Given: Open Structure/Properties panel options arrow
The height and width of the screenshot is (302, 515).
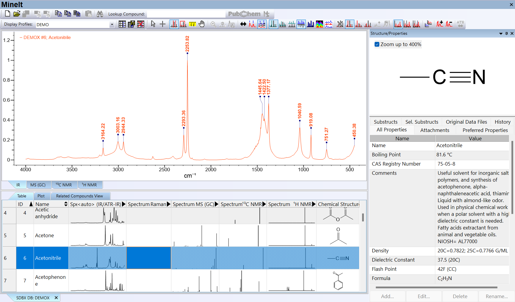Looking at the screenshot, I should [501, 34].
